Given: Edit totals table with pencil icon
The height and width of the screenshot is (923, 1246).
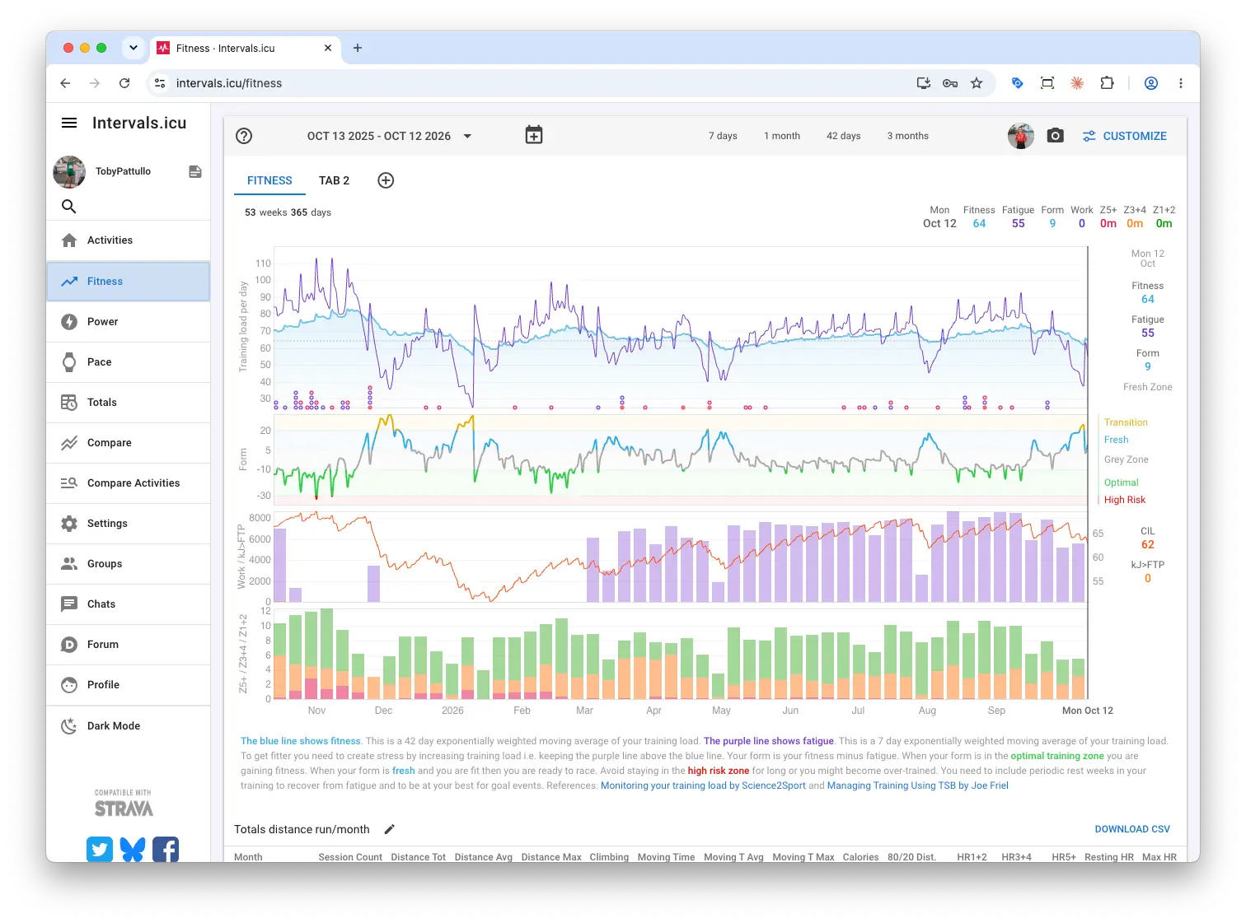Looking at the screenshot, I should pyautogui.click(x=390, y=829).
